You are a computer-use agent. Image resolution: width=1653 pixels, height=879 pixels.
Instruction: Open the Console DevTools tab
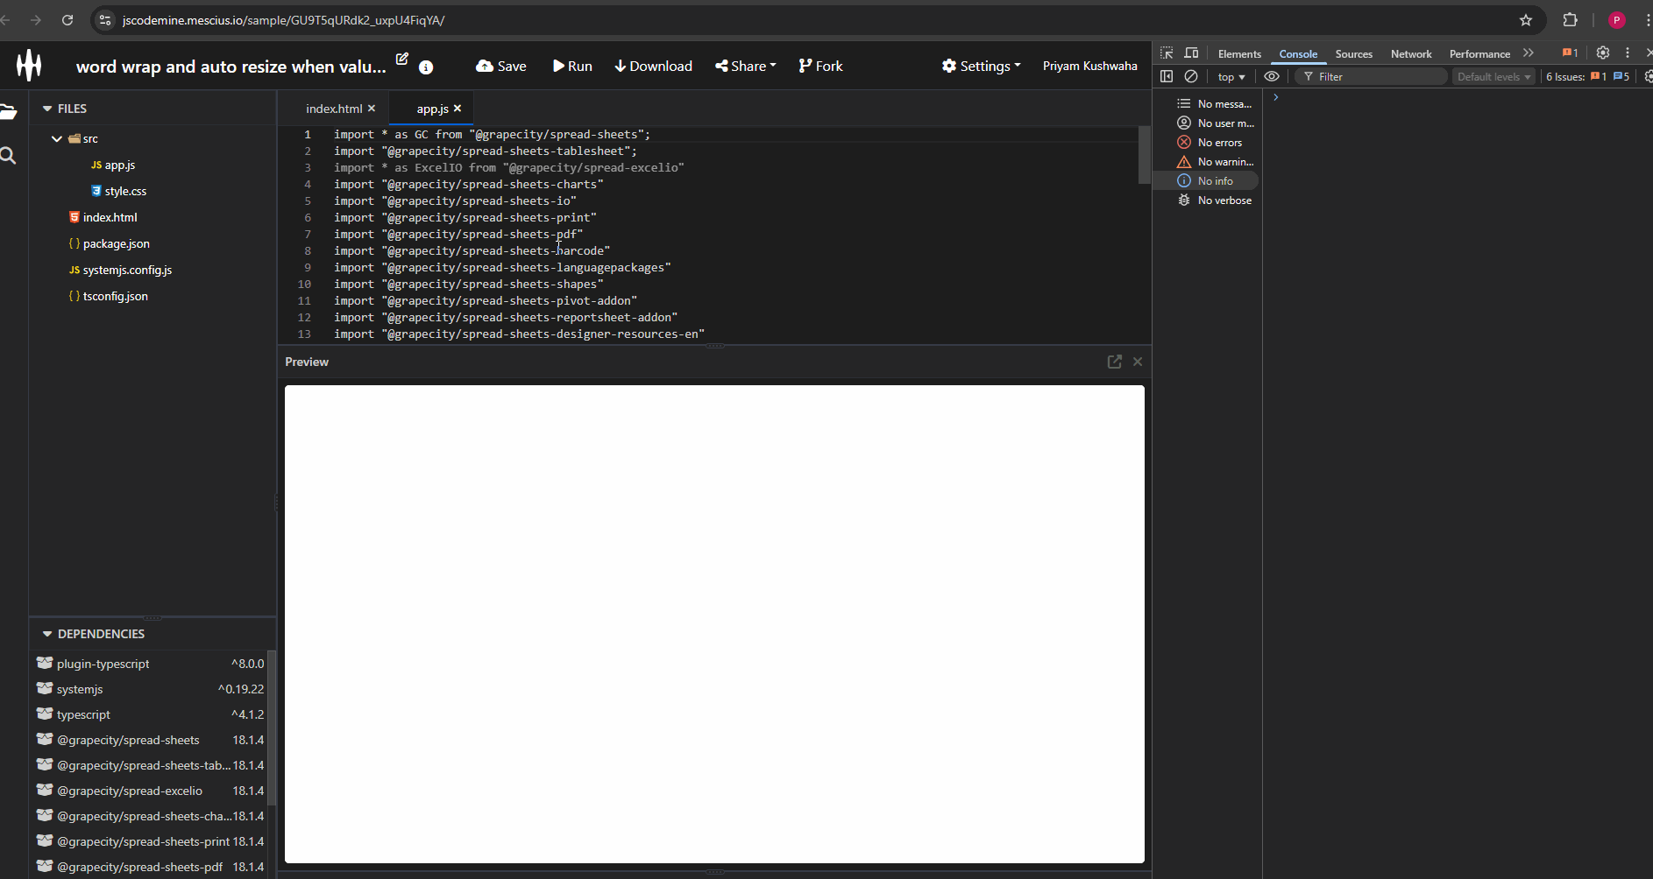tap(1298, 53)
